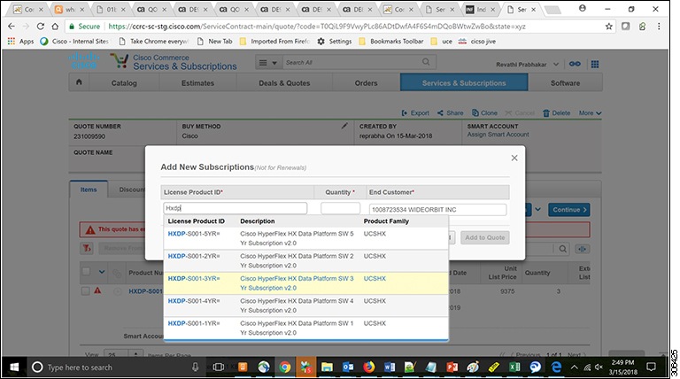Open Word from taskbar

click(x=390, y=367)
